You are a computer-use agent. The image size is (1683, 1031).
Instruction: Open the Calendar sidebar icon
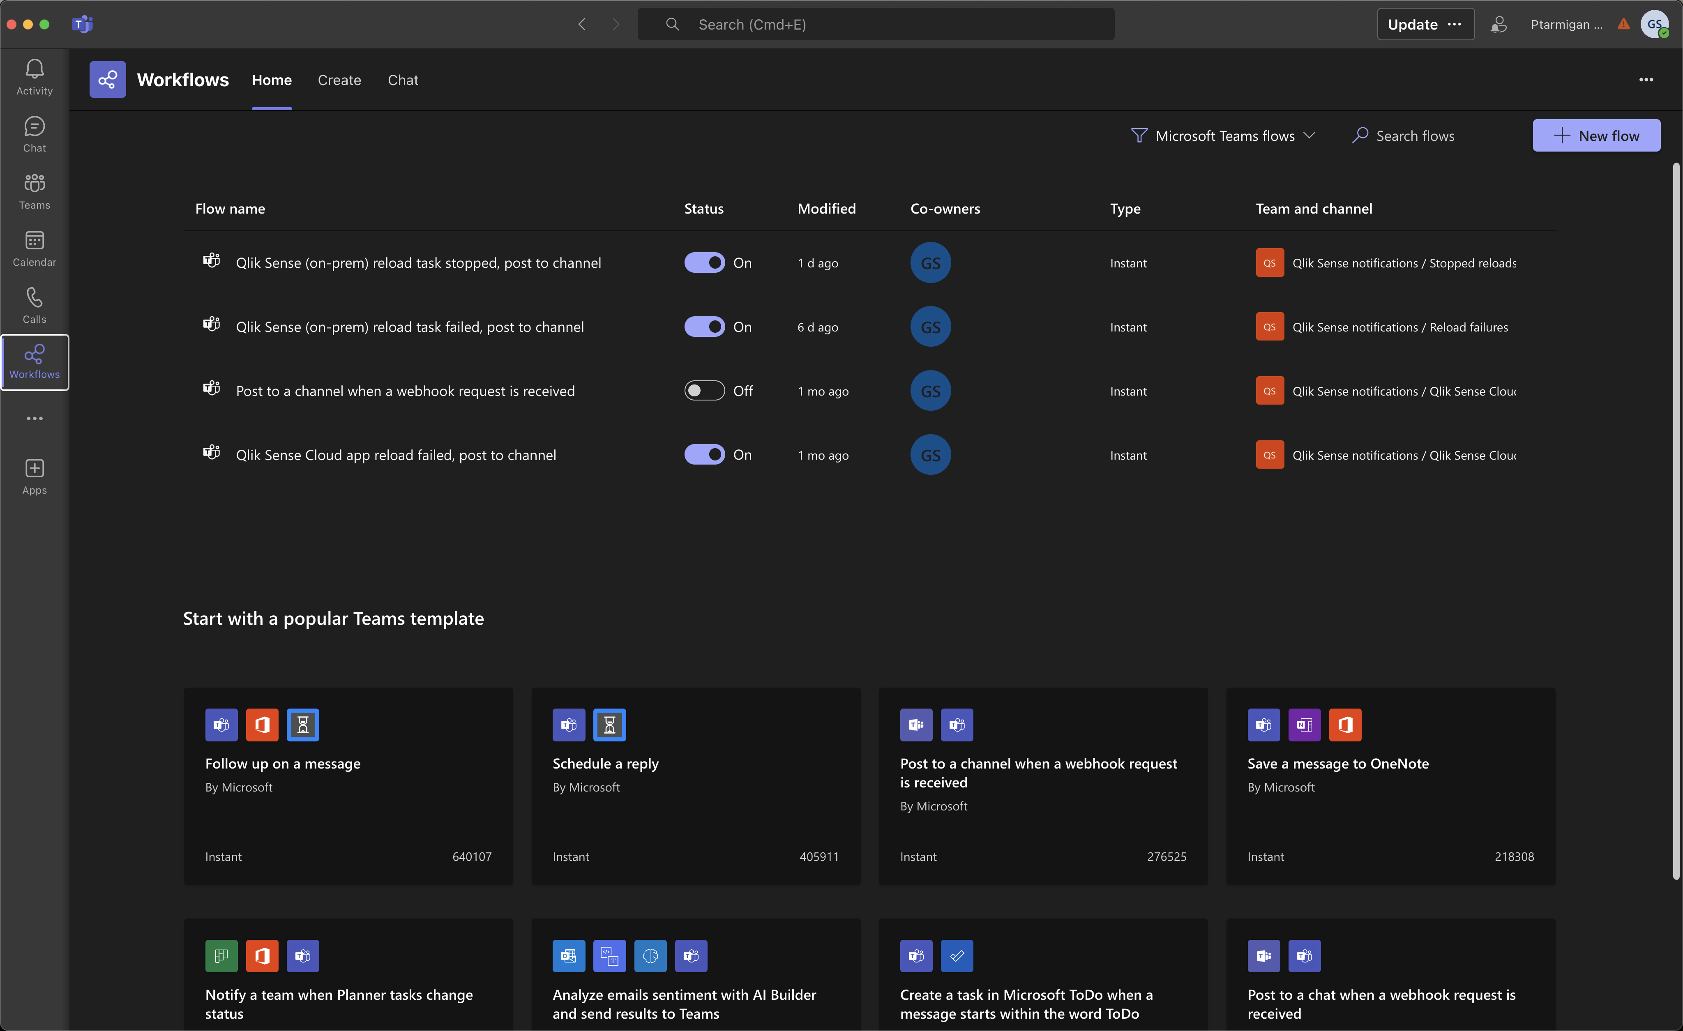(x=34, y=249)
